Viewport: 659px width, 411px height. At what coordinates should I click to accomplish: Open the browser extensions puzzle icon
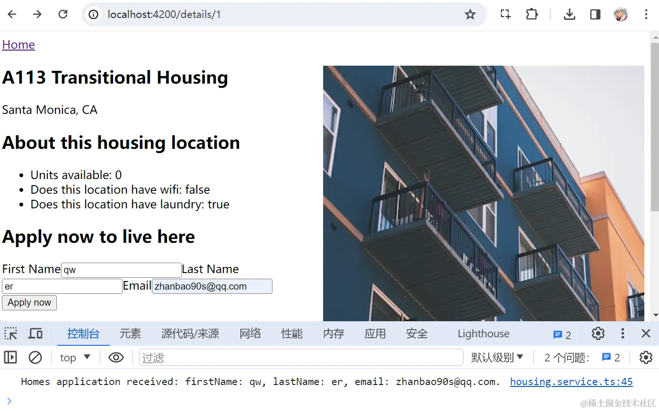(532, 14)
